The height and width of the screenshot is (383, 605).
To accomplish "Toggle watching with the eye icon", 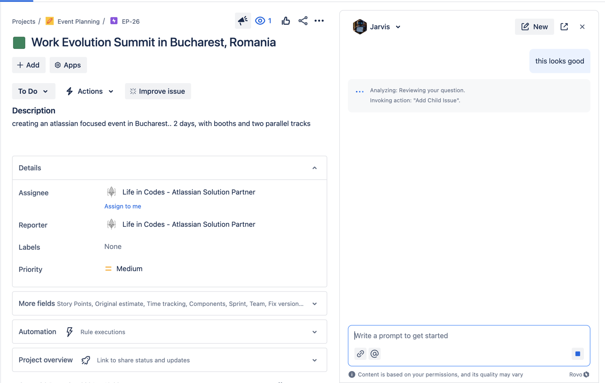I will [260, 20].
